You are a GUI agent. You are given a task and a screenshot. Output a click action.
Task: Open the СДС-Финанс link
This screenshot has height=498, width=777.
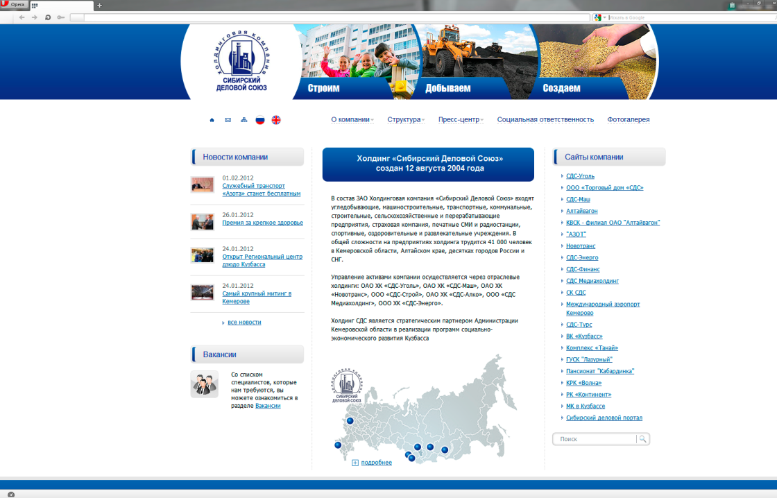point(583,269)
